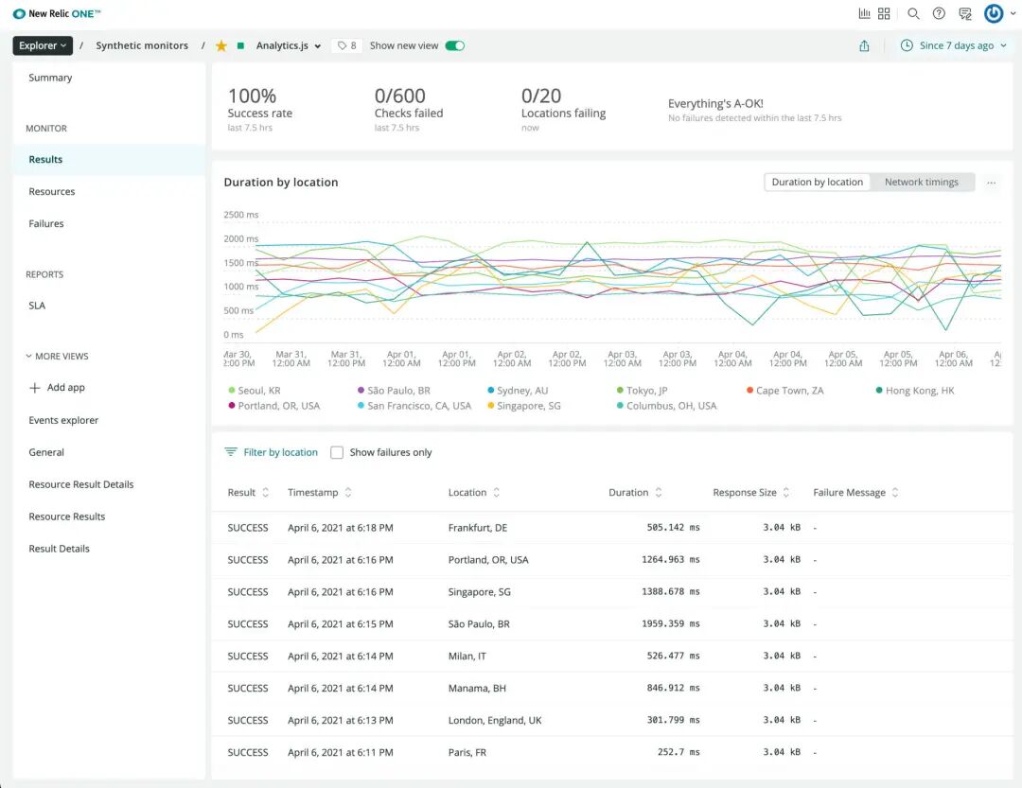Open chart options ellipsis menu
This screenshot has height=788, width=1022.
point(992,183)
